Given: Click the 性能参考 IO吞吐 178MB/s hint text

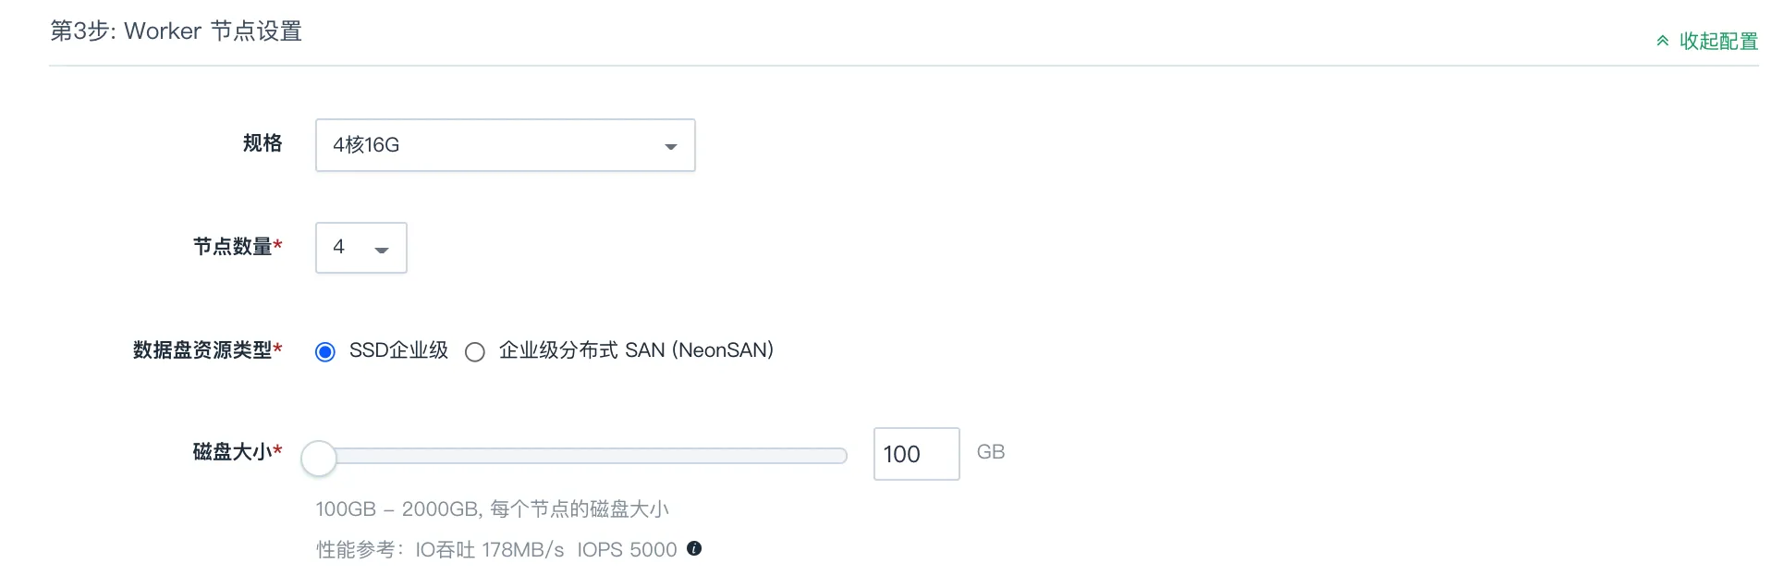Looking at the screenshot, I should [x=440, y=549].
